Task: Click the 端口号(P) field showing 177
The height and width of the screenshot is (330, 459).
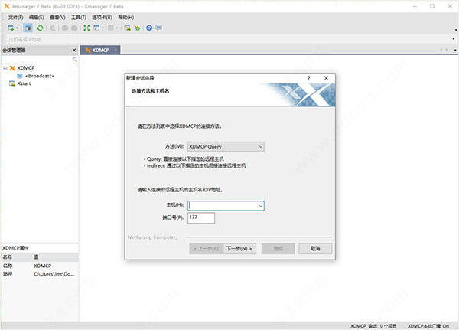Action: point(201,217)
